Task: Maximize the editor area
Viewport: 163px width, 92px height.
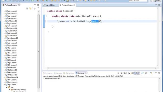Action: coord(159,5)
